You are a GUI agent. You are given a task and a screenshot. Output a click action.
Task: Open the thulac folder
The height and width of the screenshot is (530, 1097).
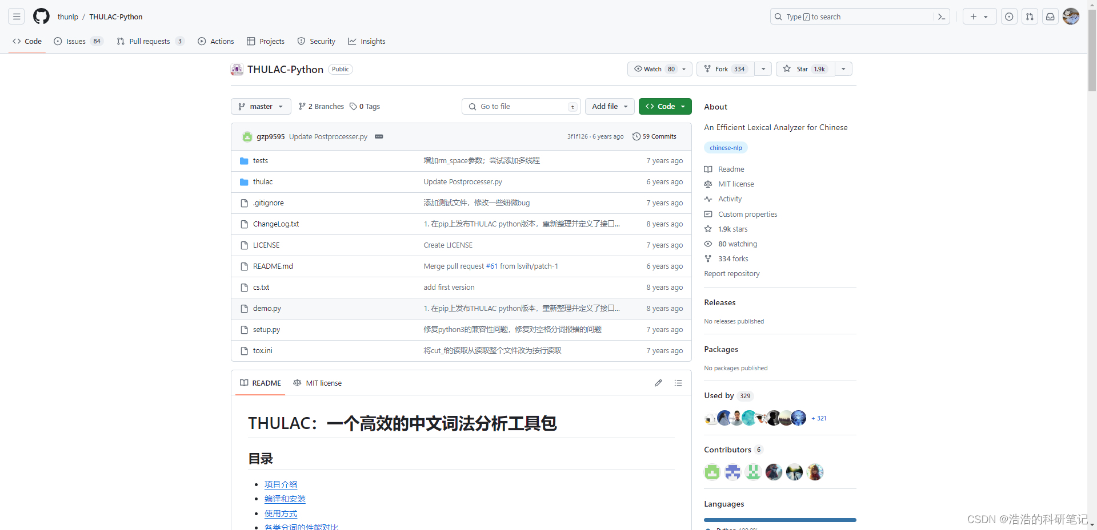click(x=263, y=182)
